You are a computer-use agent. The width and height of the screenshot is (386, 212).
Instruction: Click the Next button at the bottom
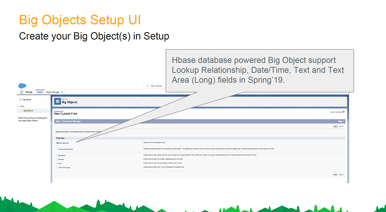pos(335,175)
